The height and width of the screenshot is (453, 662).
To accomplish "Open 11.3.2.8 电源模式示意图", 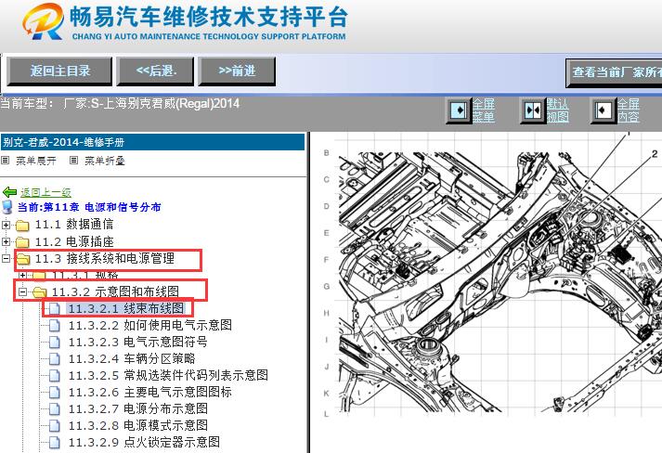I will 137,425.
